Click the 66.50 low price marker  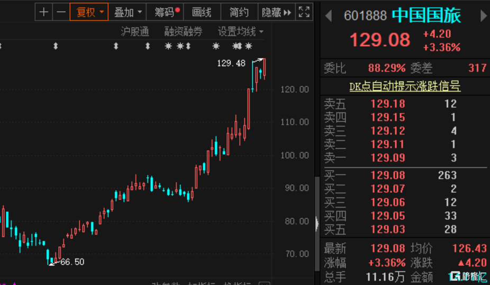pyautogui.click(x=72, y=262)
